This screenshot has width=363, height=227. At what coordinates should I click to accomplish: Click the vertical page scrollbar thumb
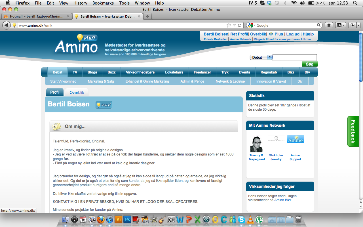pos(361,58)
